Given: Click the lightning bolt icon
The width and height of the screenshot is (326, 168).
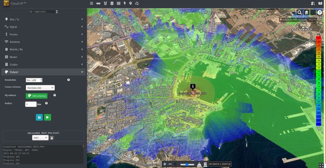Looking at the screenshot, I should [x=125, y=3].
